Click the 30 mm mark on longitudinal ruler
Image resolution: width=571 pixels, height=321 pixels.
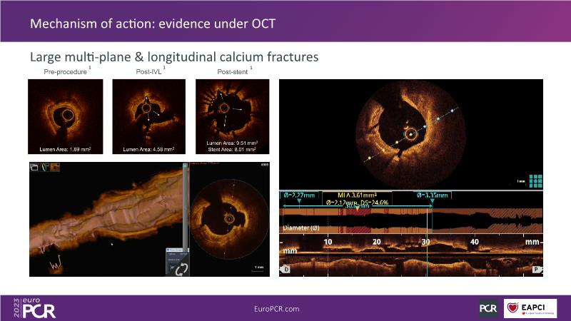tap(425, 243)
